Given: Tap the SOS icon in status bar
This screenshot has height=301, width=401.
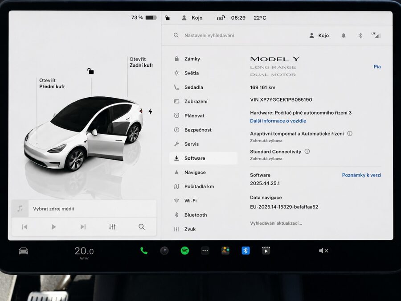Looking at the screenshot, I should pyautogui.click(x=221, y=18).
